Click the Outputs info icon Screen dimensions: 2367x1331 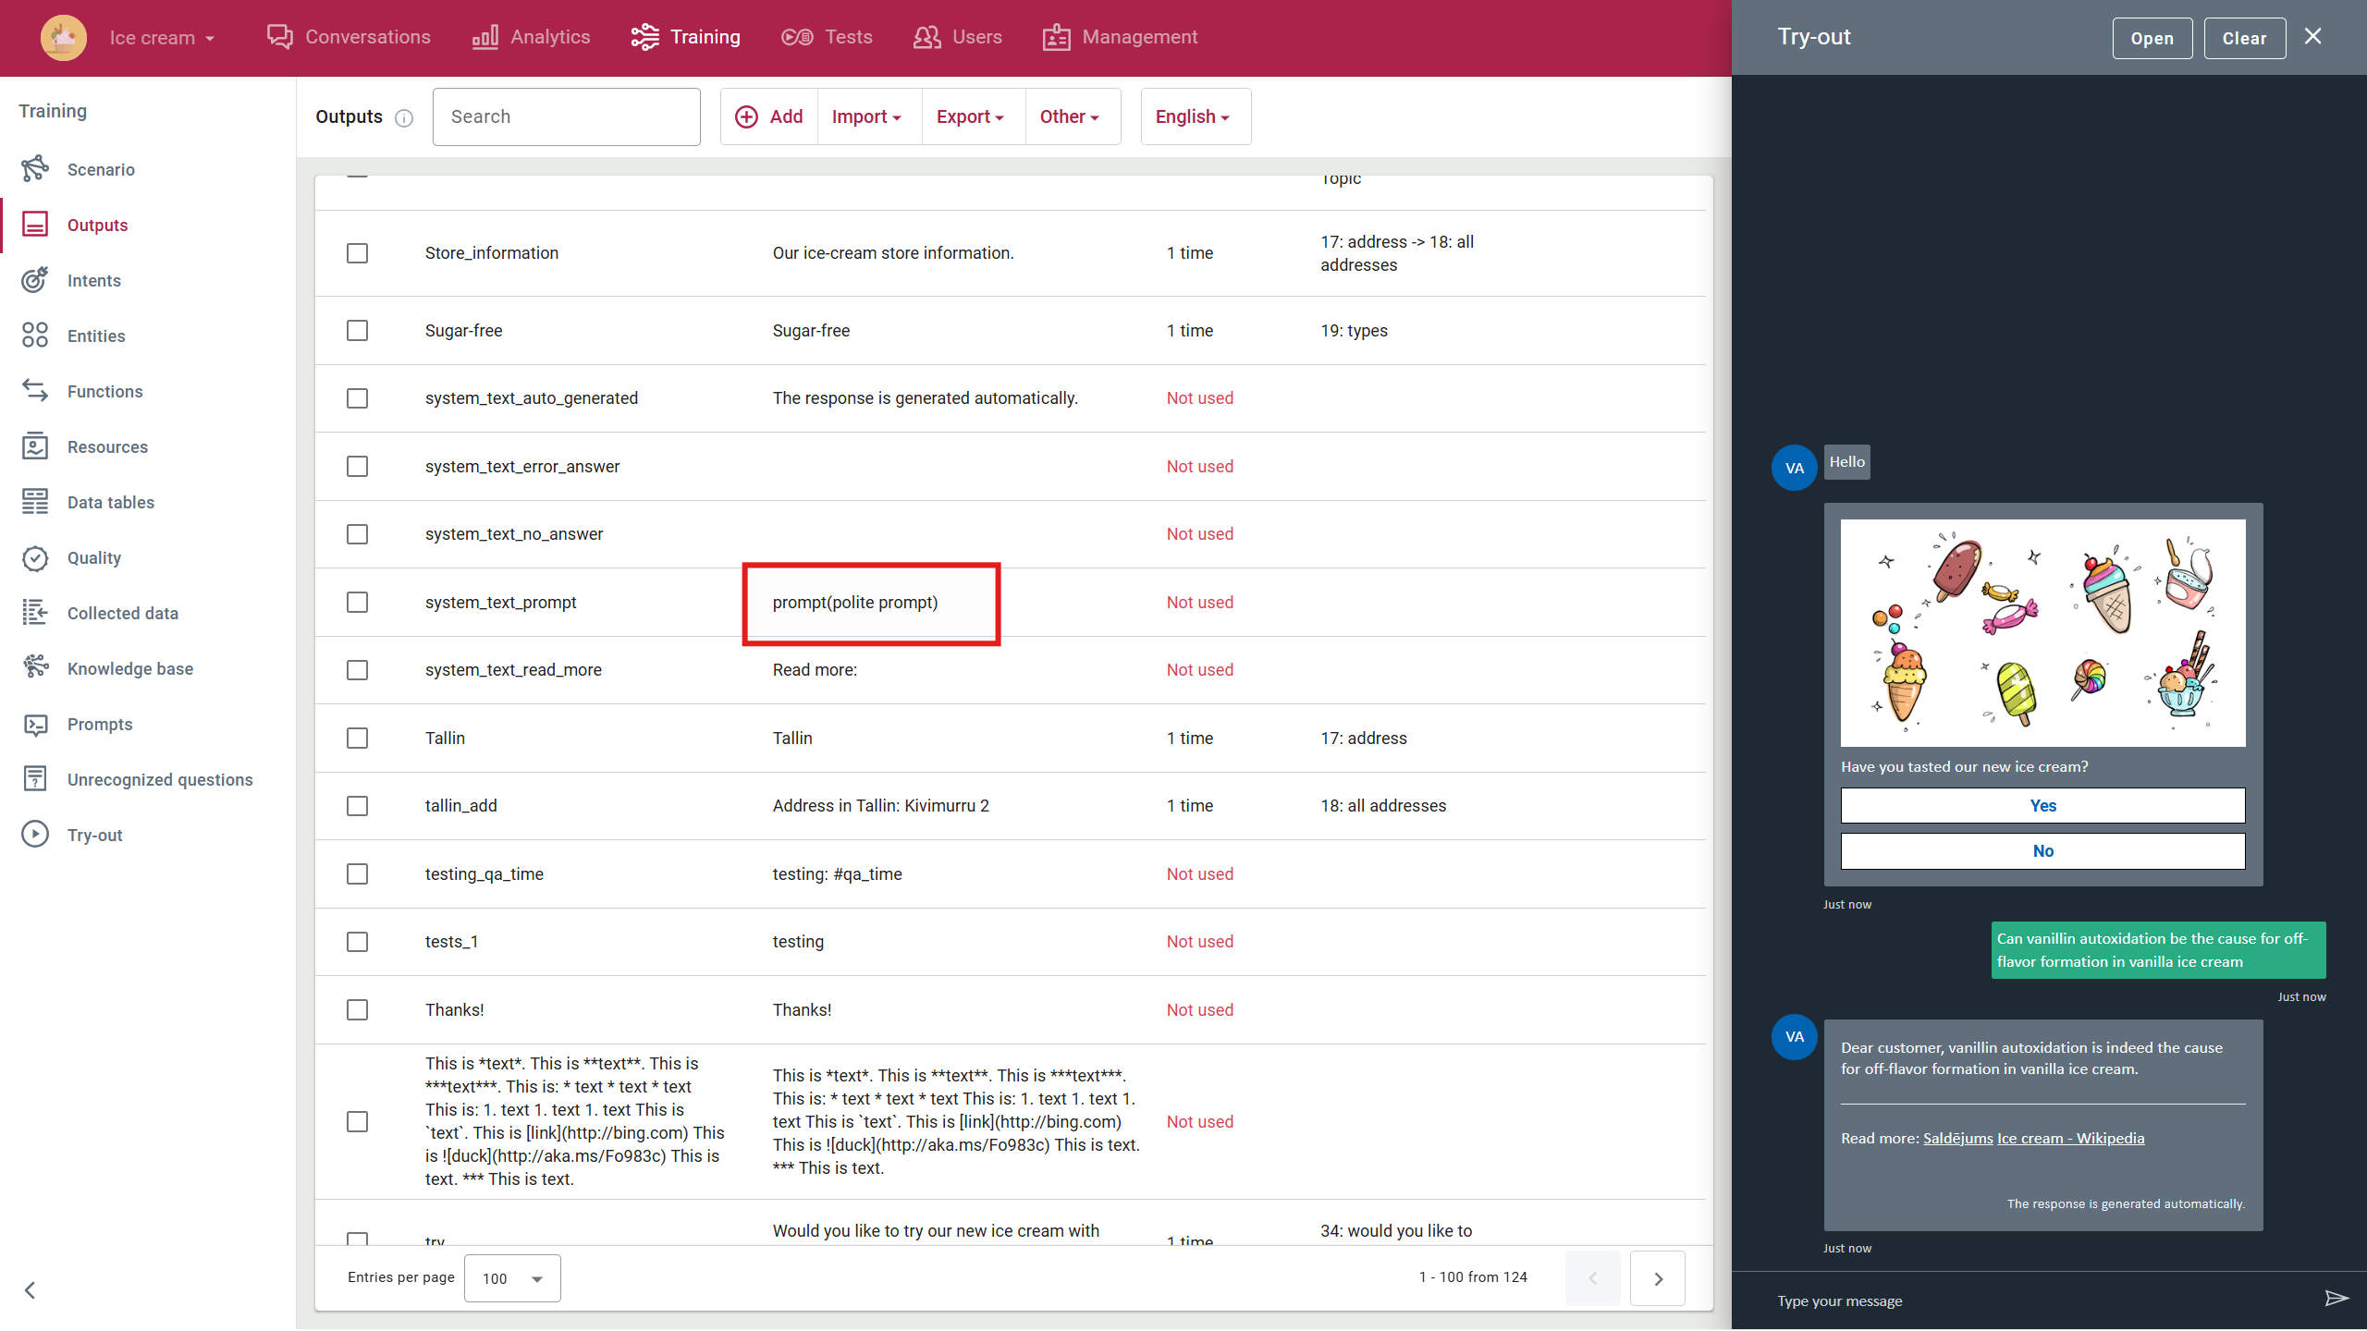click(404, 117)
